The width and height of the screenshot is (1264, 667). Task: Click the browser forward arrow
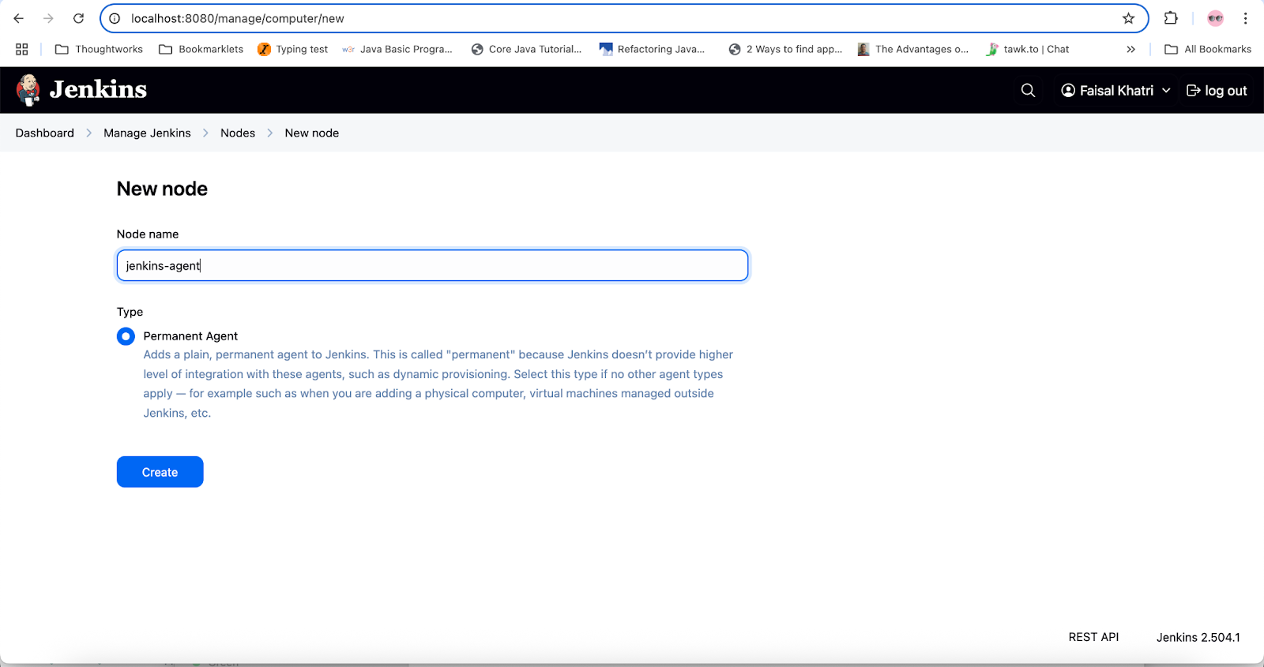click(49, 18)
